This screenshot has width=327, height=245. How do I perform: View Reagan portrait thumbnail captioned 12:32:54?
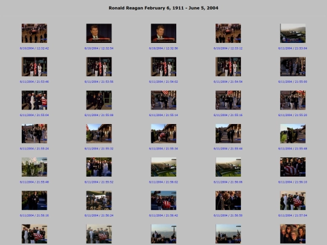pyautogui.click(x=99, y=33)
